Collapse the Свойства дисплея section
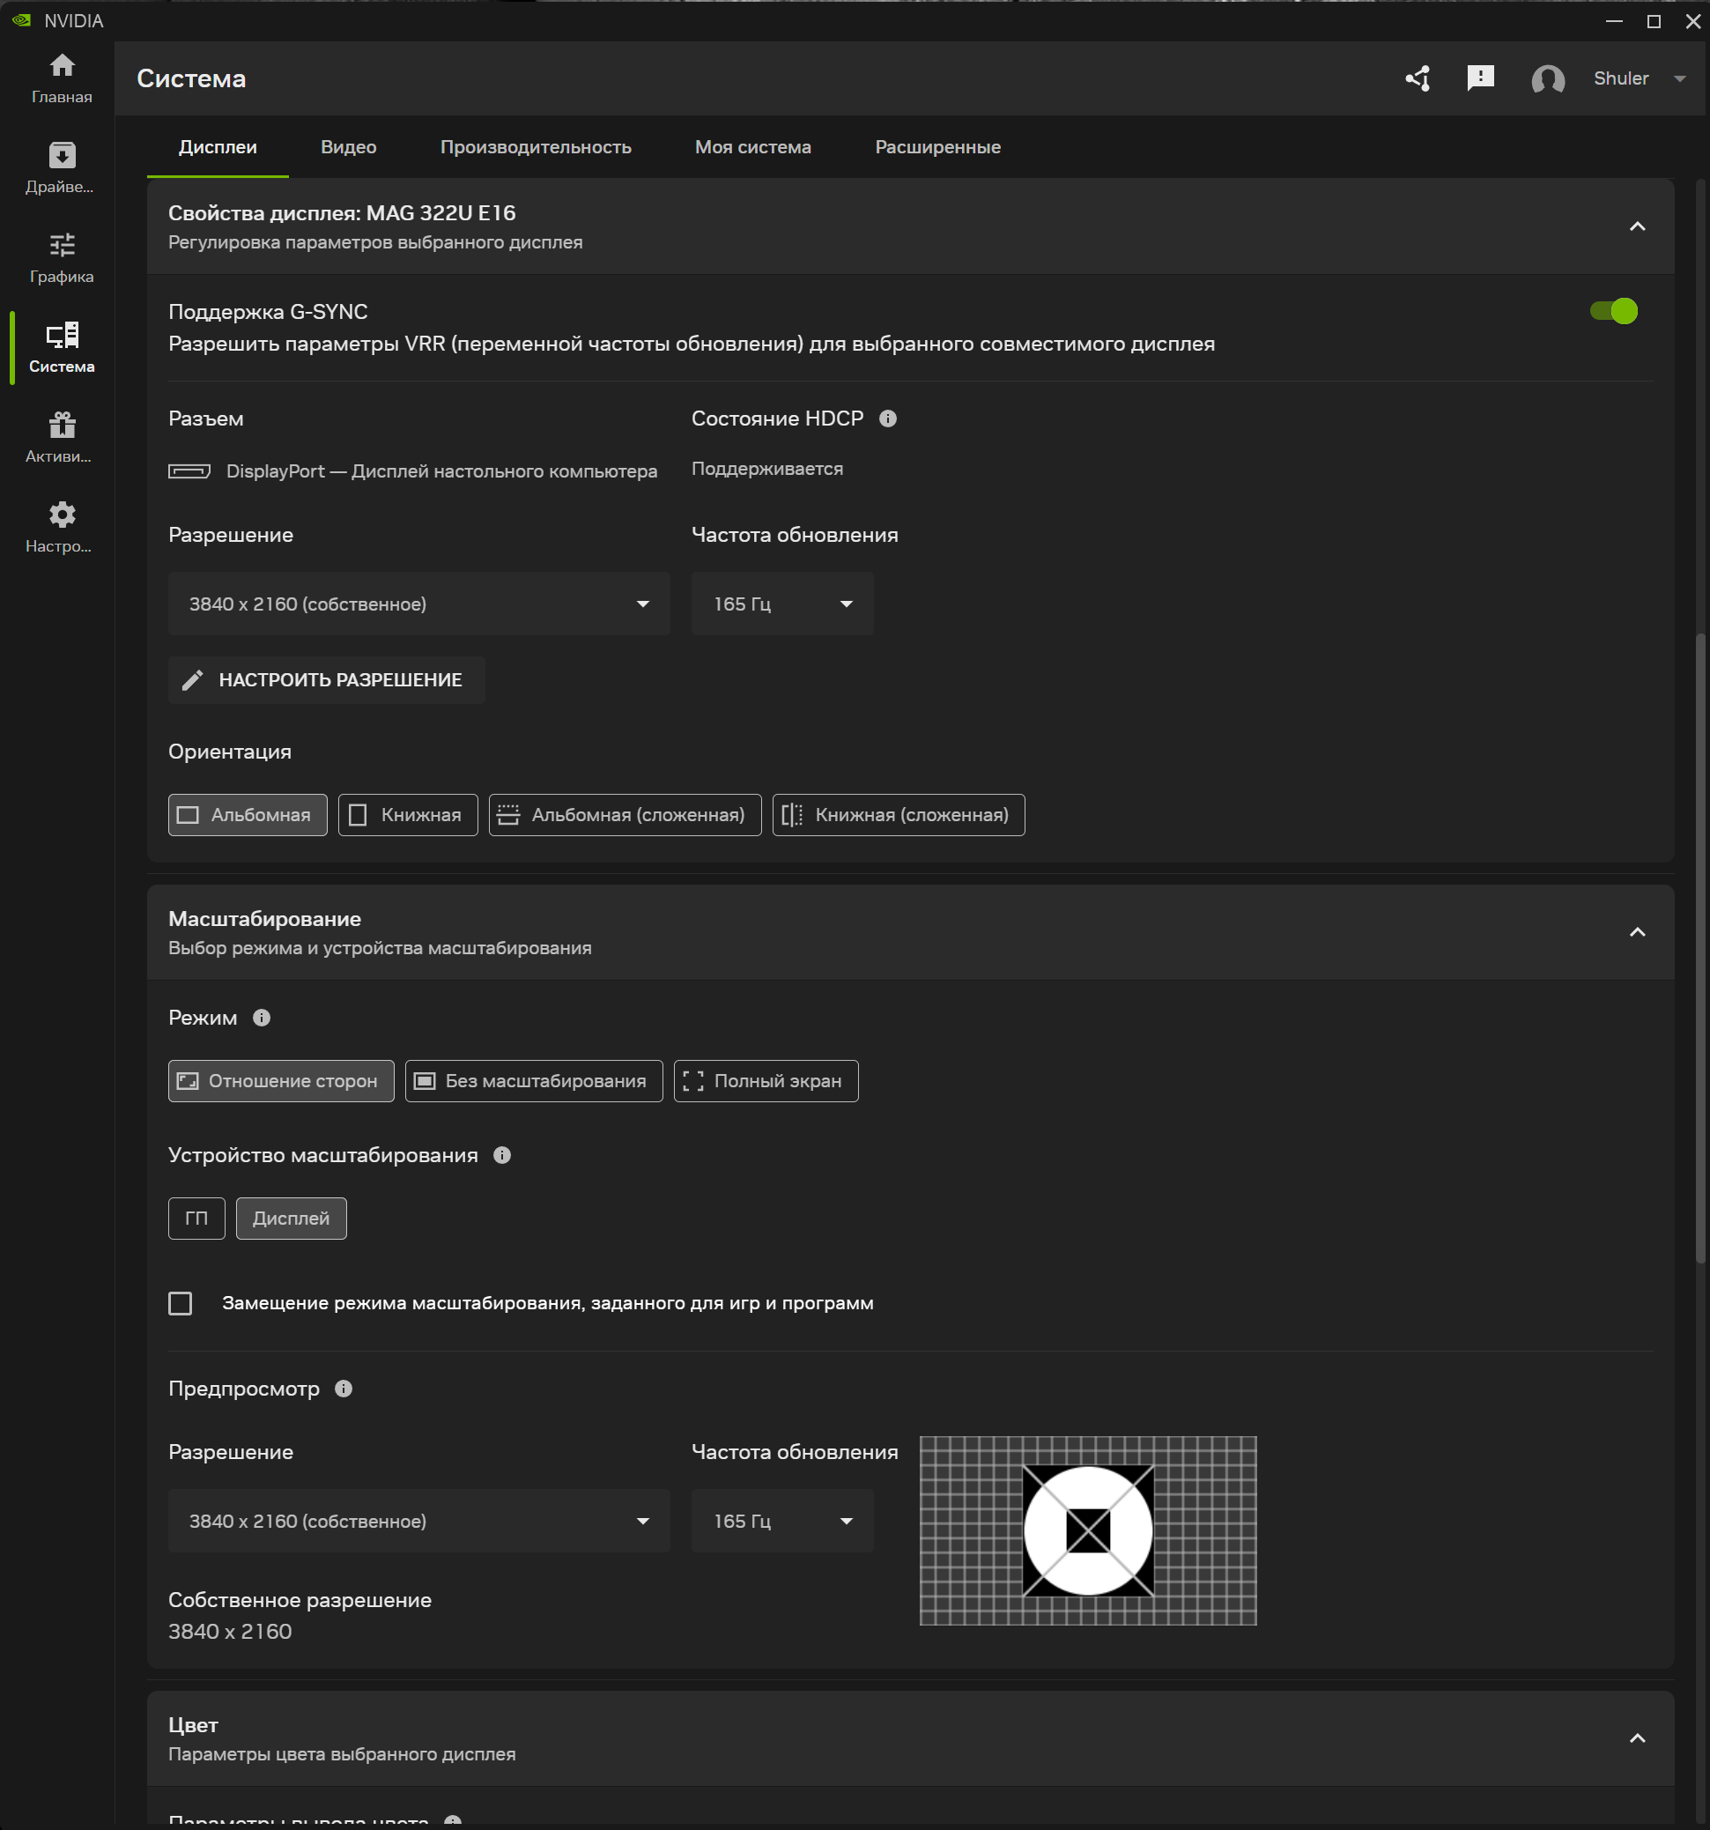 point(1637,226)
